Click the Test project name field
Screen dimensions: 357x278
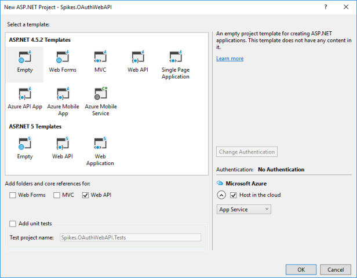(130, 237)
